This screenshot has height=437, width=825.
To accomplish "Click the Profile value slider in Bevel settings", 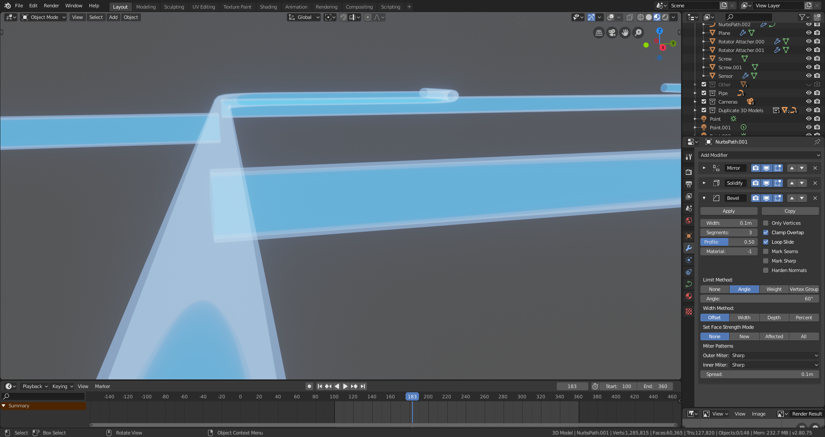I will click(728, 242).
